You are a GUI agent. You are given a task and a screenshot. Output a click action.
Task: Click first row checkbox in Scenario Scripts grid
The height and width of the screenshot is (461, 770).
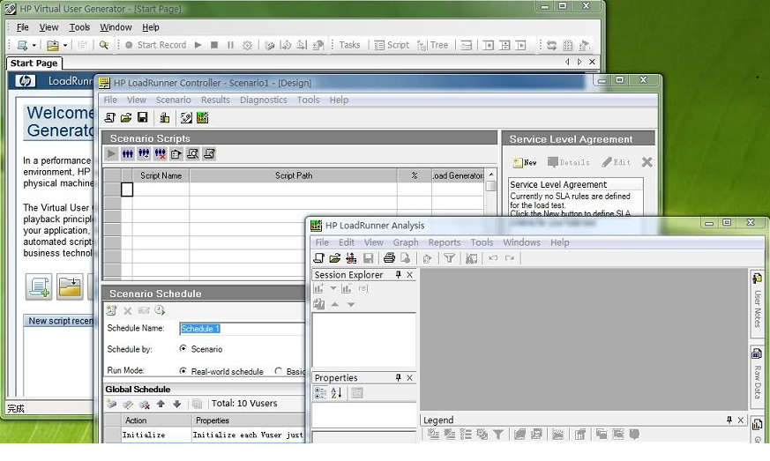127,190
